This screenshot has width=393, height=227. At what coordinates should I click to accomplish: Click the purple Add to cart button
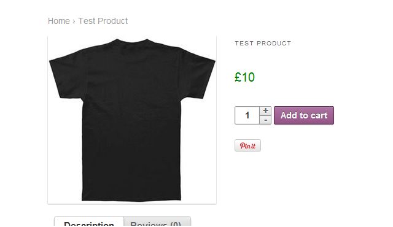[304, 115]
